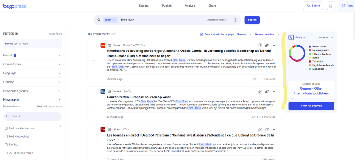Tag the L'Echo bourses article
The height and width of the screenshot is (160, 355).
coord(267,130)
